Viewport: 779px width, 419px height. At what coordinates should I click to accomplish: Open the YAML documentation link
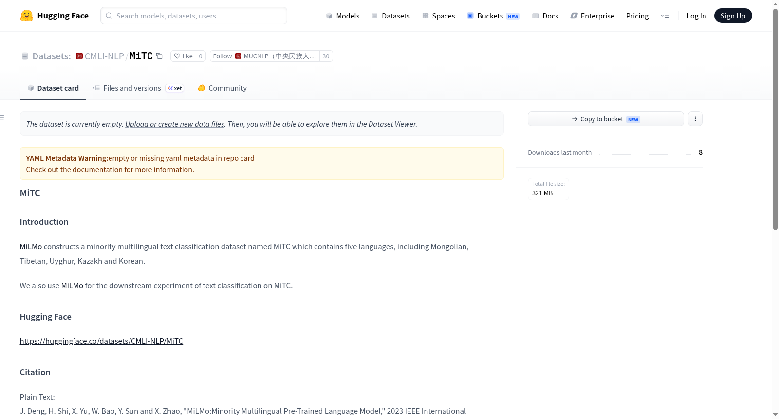(97, 170)
